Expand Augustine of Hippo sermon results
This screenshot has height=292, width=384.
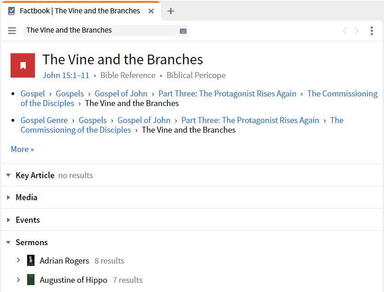pos(18,280)
